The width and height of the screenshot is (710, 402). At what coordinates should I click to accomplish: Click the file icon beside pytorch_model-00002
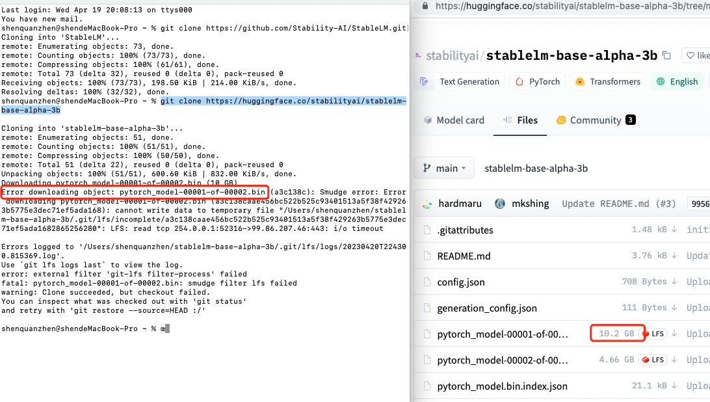(x=427, y=360)
